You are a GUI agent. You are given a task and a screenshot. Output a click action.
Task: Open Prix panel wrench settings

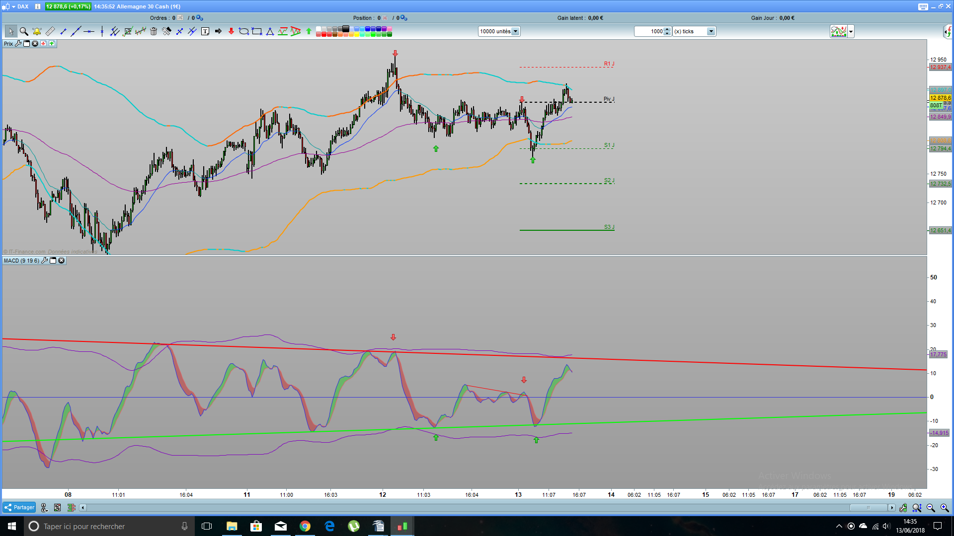coord(18,44)
